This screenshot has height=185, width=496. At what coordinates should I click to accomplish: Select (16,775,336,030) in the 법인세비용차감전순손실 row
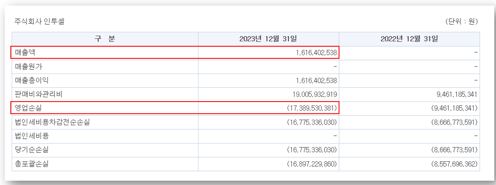point(313,122)
